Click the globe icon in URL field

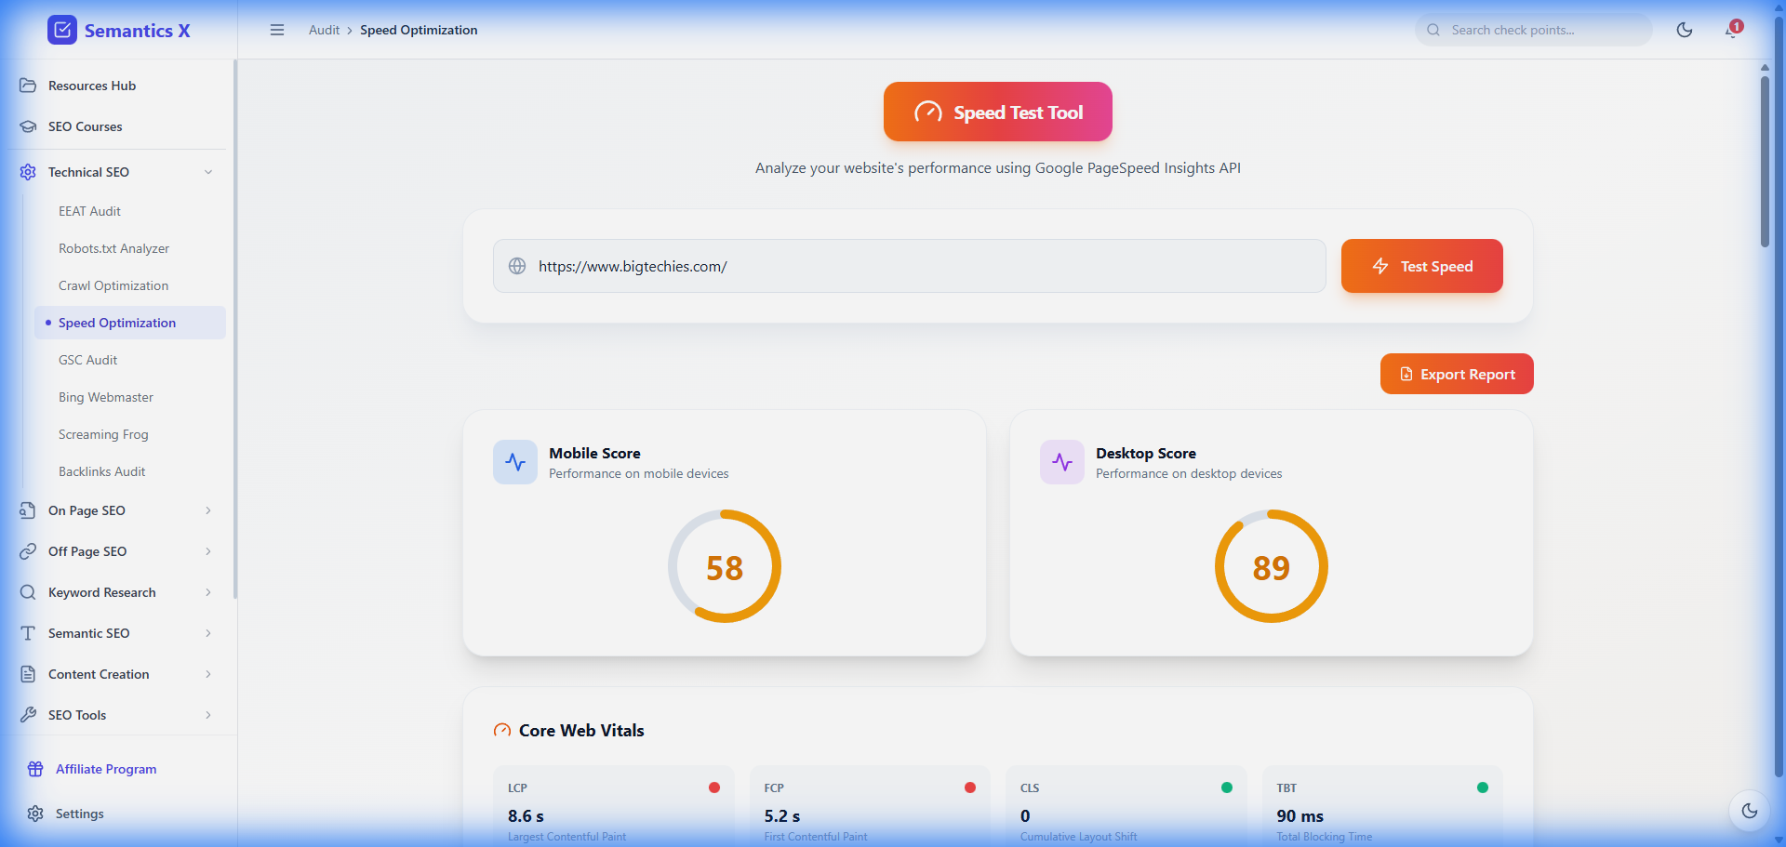pos(517,266)
